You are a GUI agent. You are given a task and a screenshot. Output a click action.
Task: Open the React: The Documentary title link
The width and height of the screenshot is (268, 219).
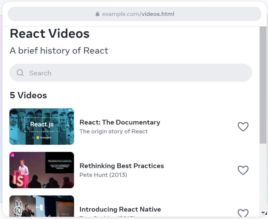coord(120,122)
